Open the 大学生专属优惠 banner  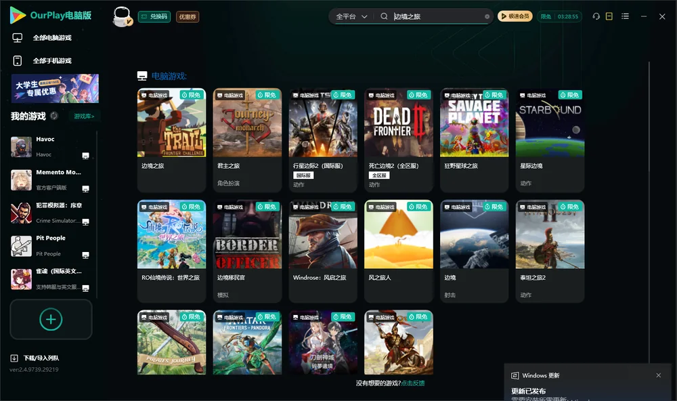(55, 88)
